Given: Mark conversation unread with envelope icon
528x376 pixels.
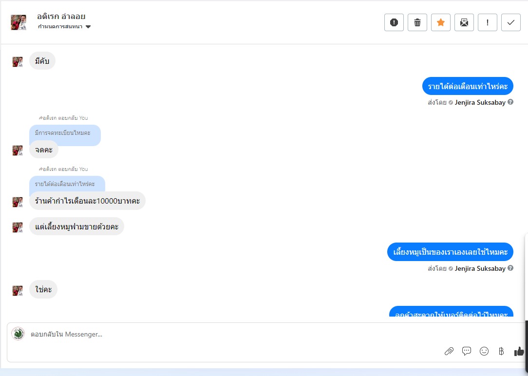Looking at the screenshot, I should point(464,22).
